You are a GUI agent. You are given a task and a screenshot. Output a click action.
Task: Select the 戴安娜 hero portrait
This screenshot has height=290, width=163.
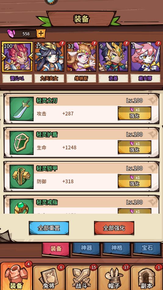145,57
